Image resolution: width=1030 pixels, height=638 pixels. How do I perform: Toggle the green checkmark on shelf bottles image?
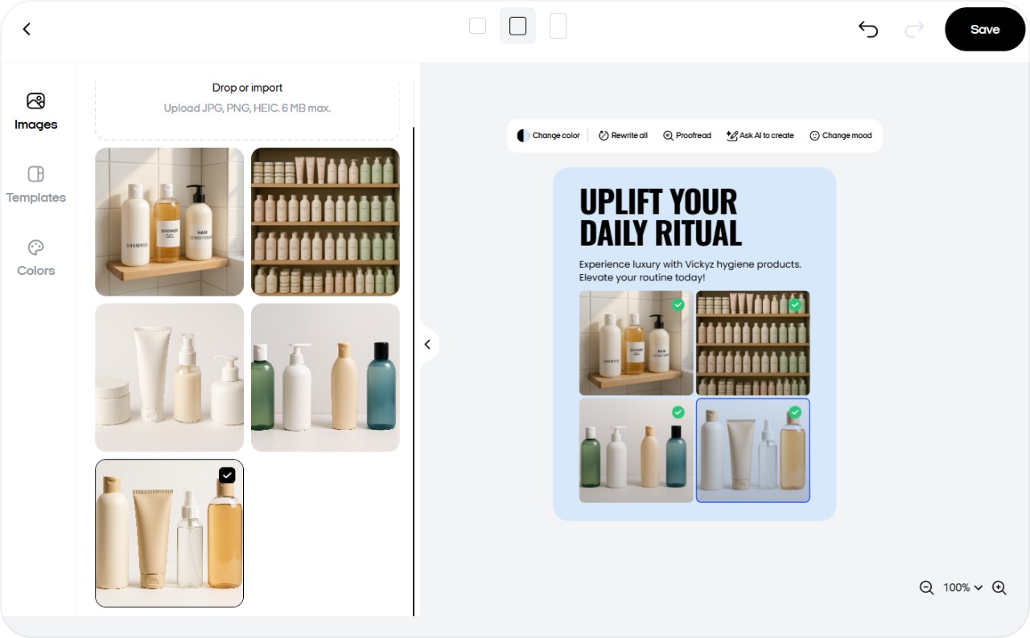click(794, 305)
